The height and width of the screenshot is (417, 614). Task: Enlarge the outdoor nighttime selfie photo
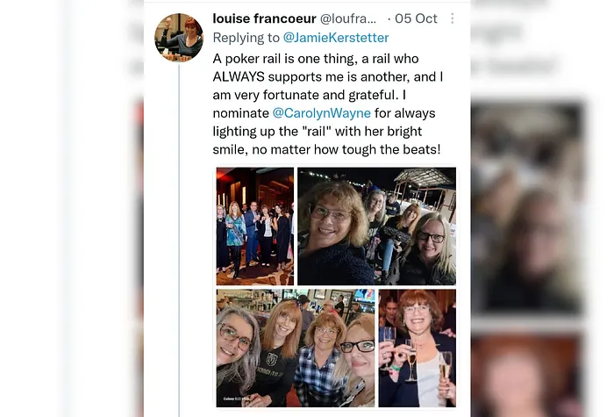pyautogui.click(x=376, y=226)
